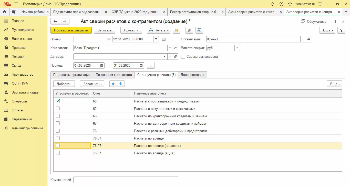Expand the Контрагент dropdown list
The width and height of the screenshot is (350, 186).
pos(170,48)
